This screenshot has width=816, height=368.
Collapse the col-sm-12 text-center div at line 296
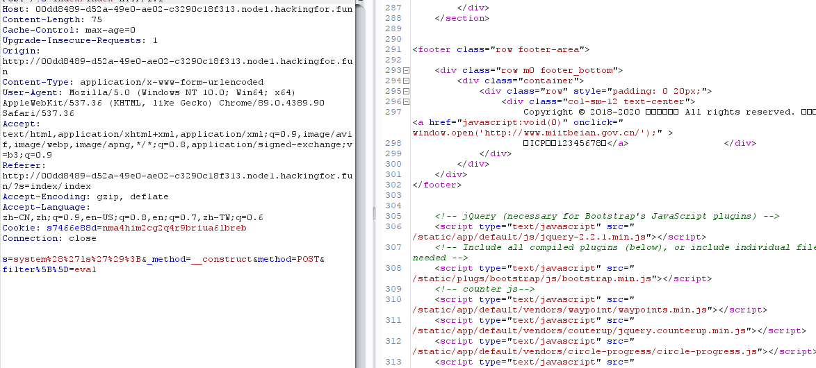[x=407, y=101]
